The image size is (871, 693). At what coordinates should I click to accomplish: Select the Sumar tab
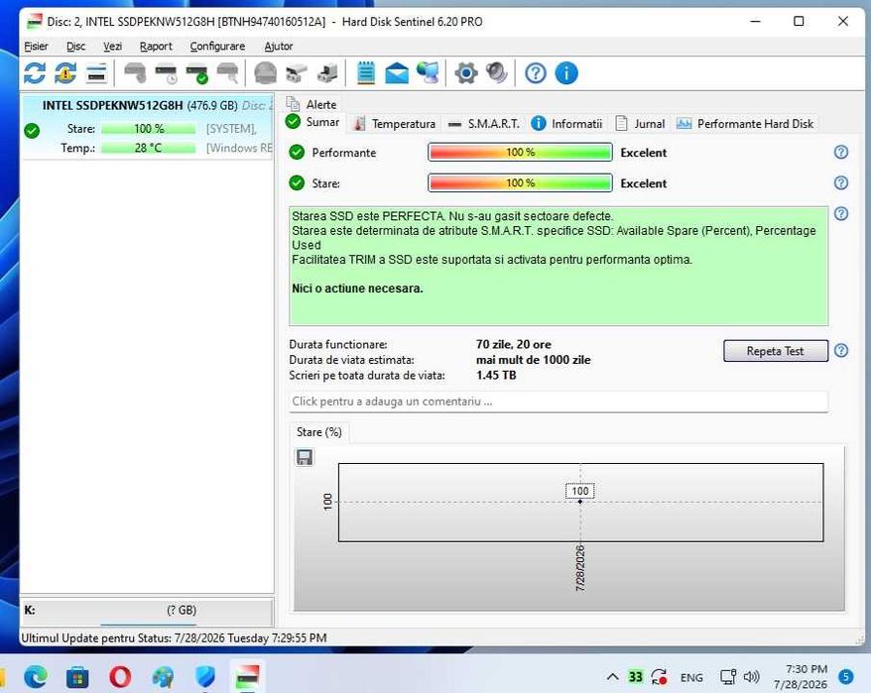pos(312,122)
